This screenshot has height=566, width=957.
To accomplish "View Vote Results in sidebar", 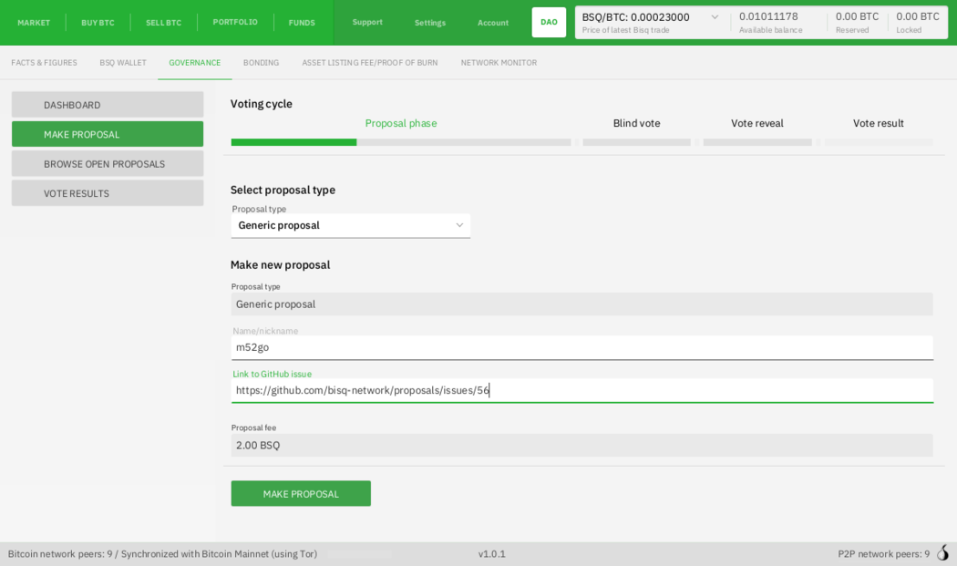I will pyautogui.click(x=108, y=193).
